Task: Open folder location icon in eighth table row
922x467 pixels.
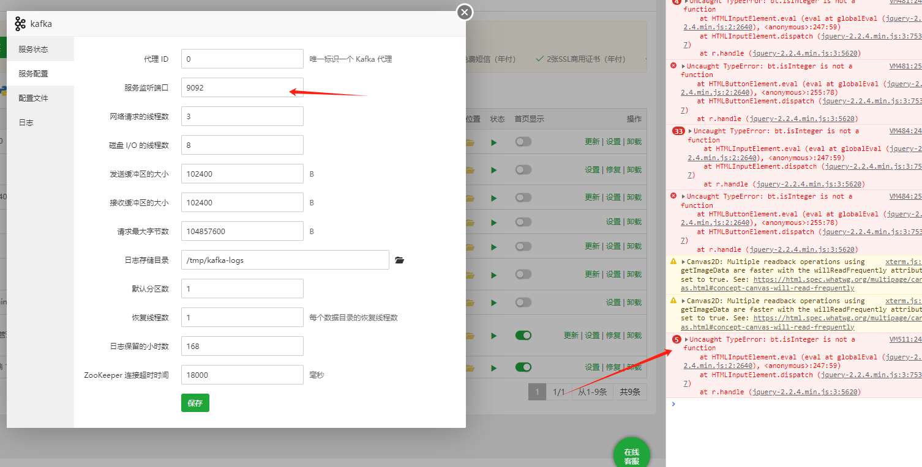Action: coord(470,336)
